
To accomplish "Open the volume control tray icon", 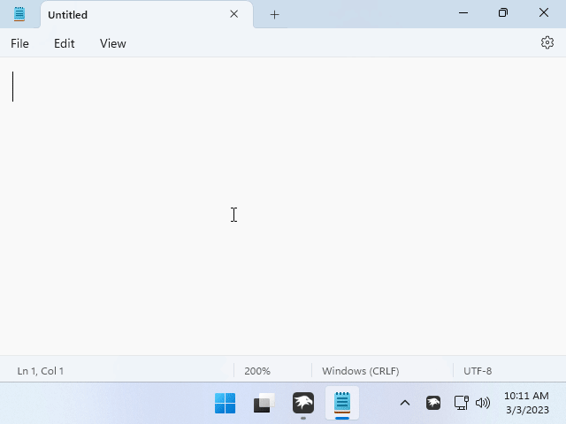I will pos(483,403).
